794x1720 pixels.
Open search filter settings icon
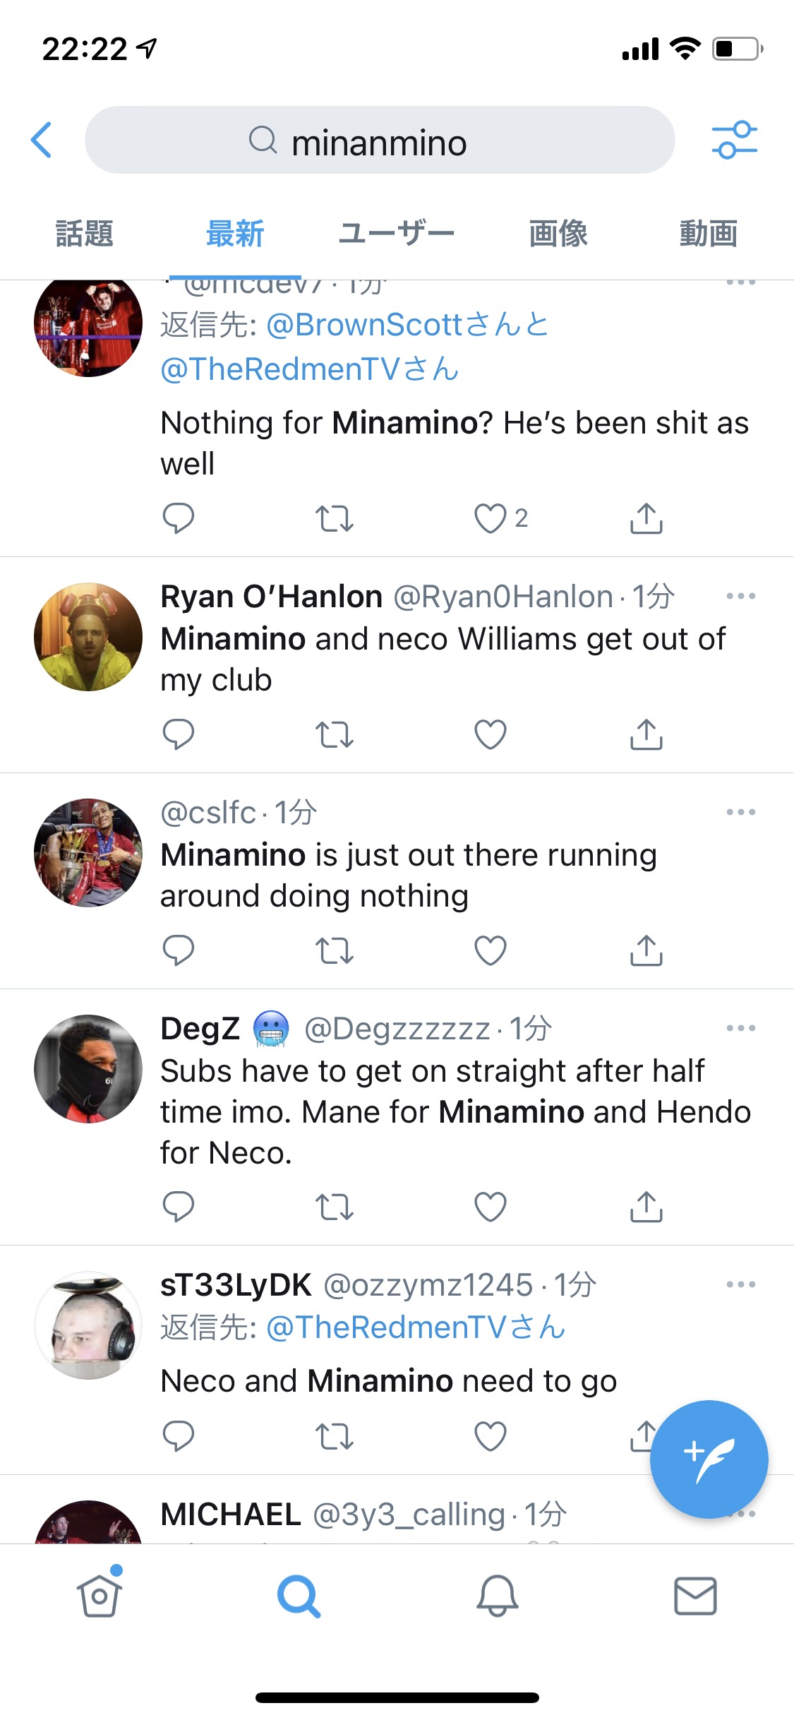click(734, 140)
